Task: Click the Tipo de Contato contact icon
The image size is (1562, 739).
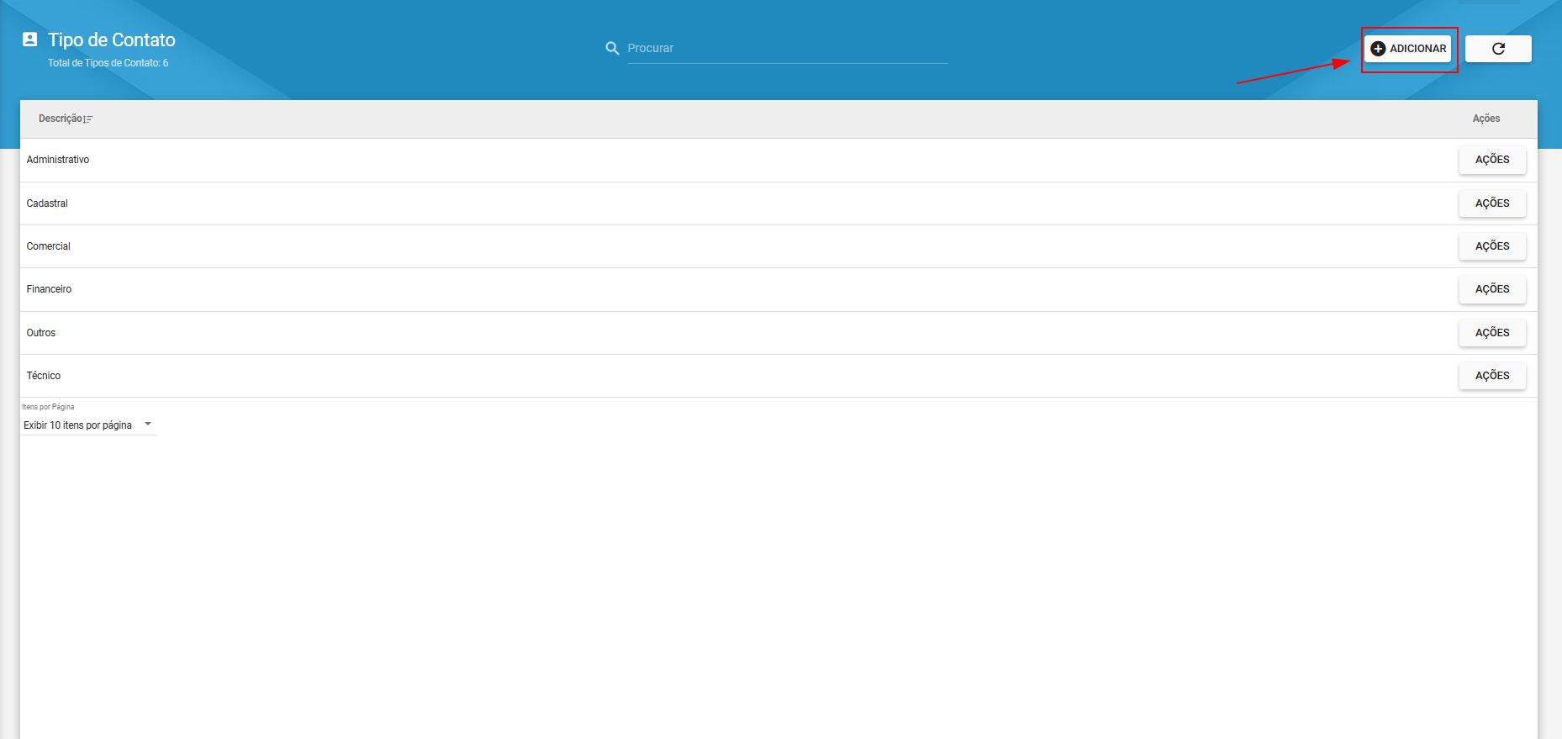Action: coord(30,40)
